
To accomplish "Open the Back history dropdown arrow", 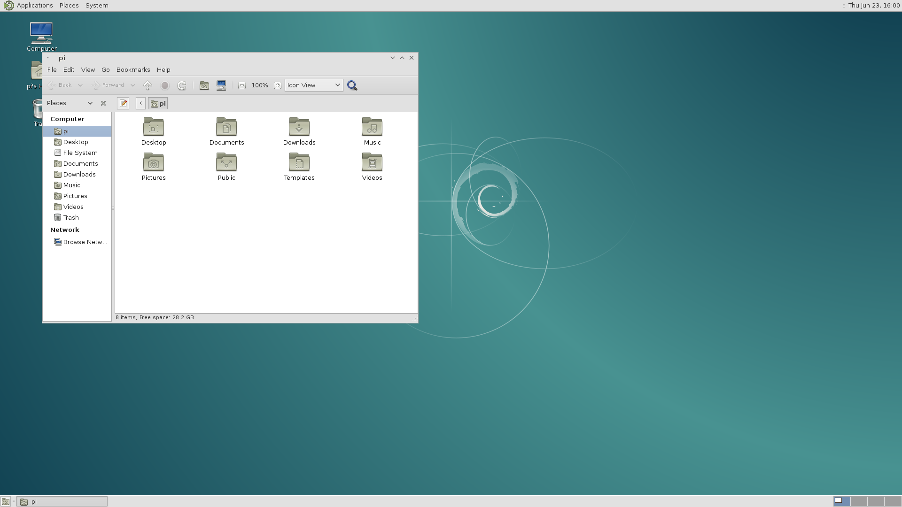I will tap(80, 85).
